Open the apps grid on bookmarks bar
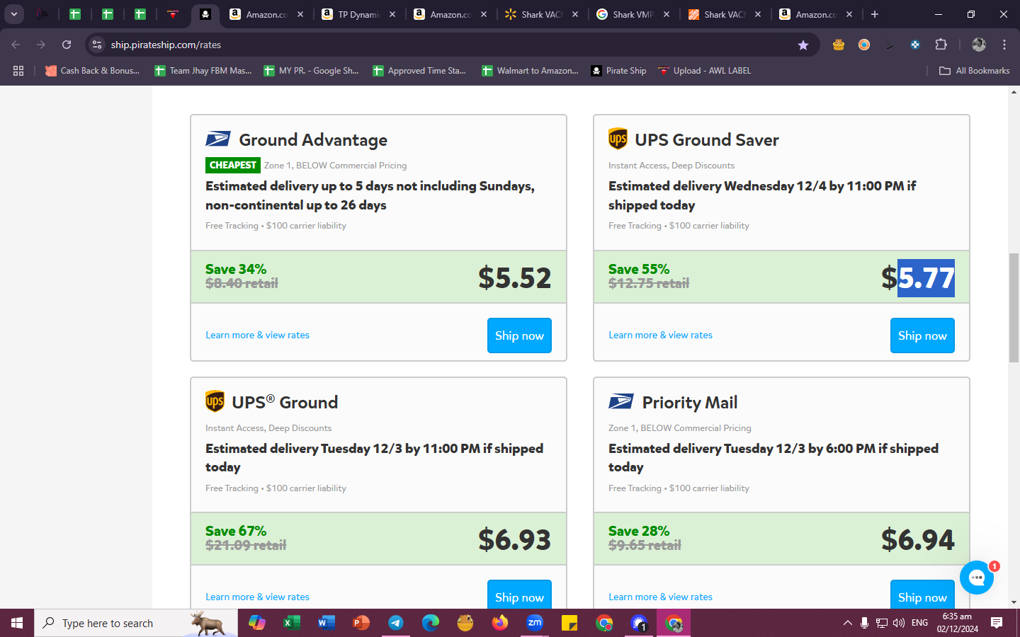 coord(18,71)
